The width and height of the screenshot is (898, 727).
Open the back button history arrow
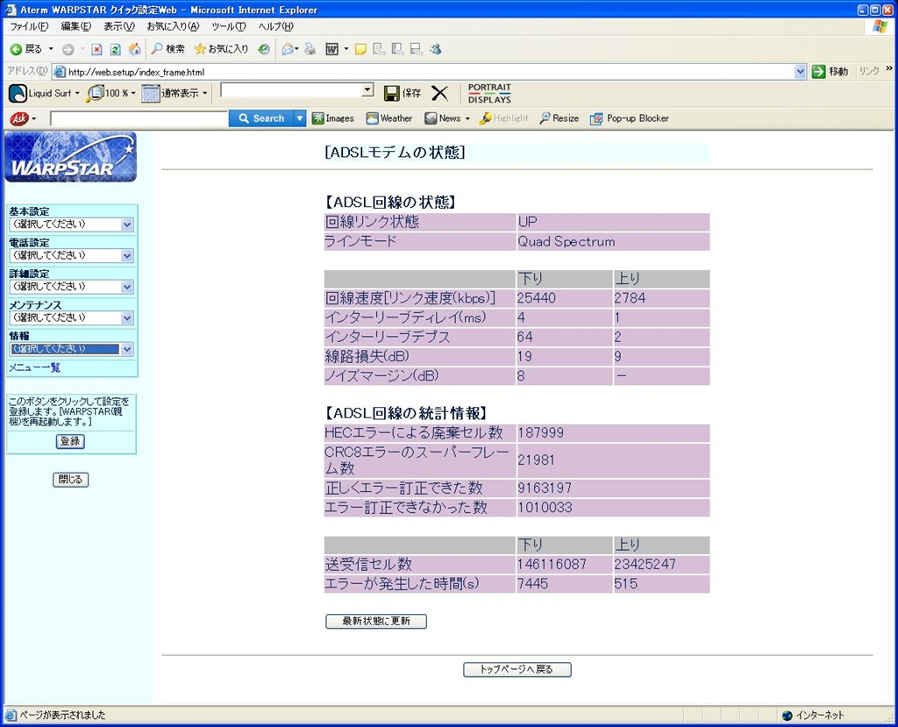point(51,49)
